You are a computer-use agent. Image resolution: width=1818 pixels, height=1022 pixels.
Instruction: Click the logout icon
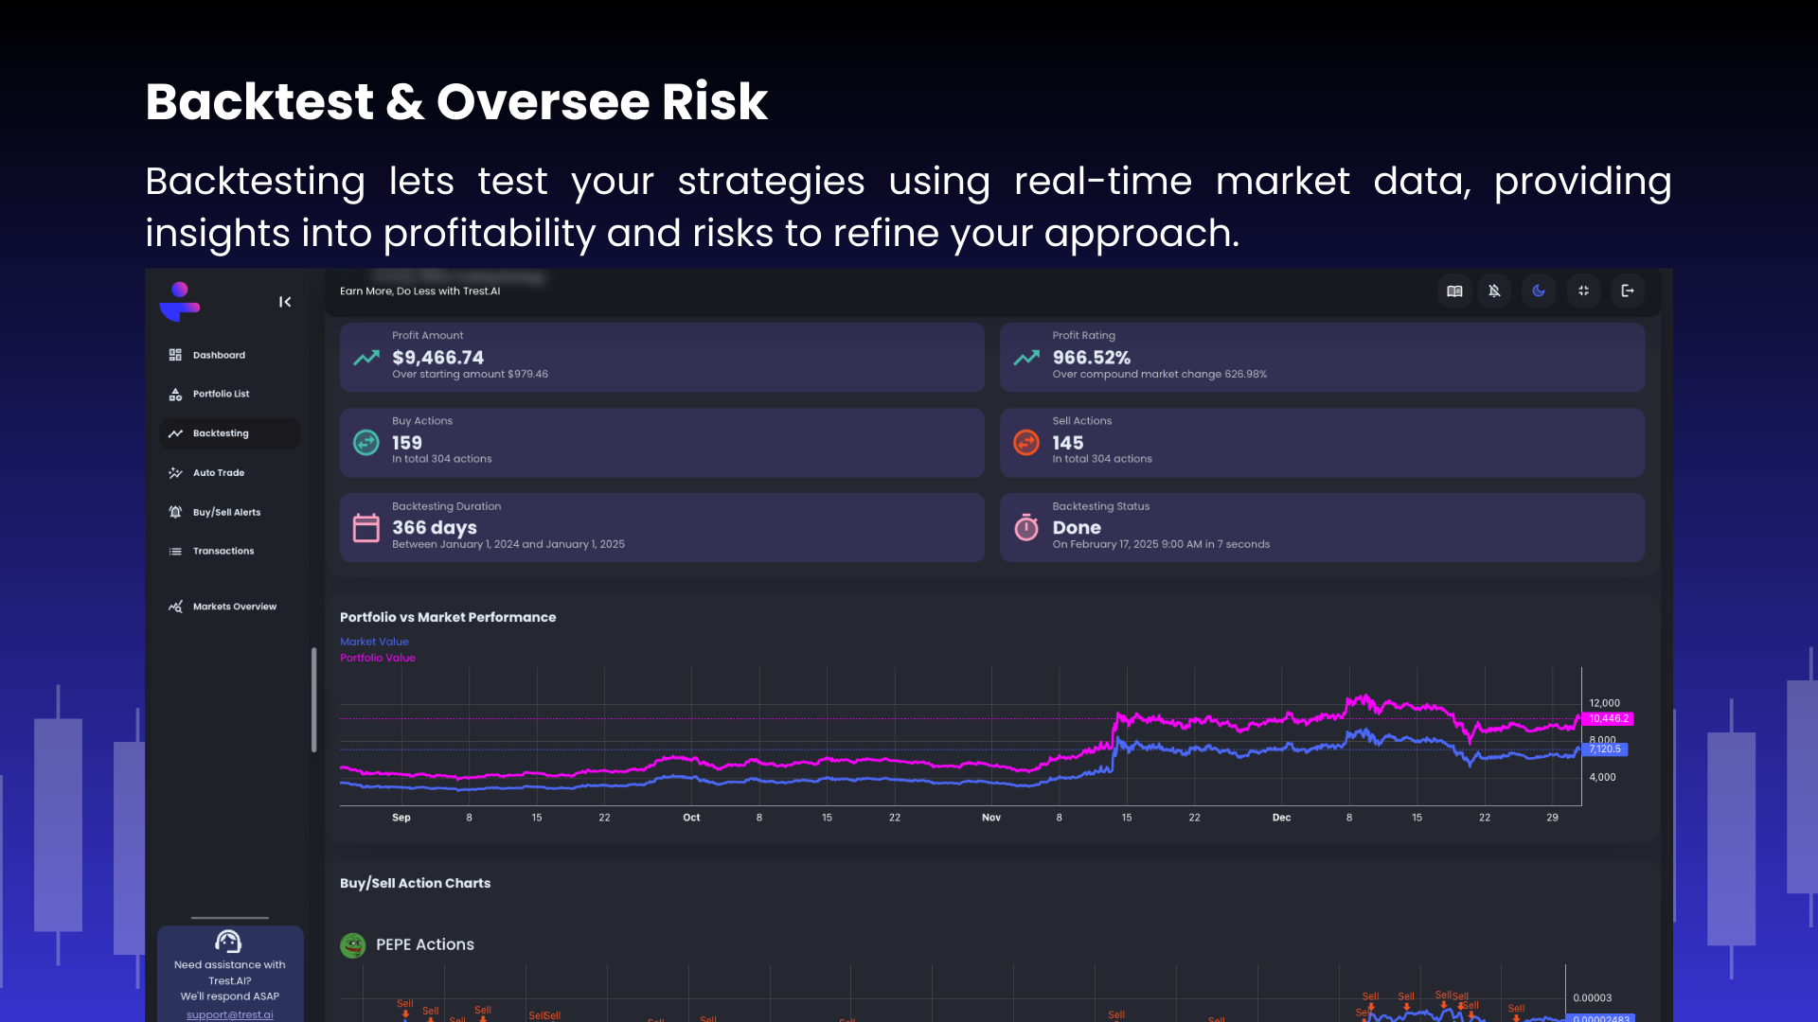pyautogui.click(x=1628, y=291)
